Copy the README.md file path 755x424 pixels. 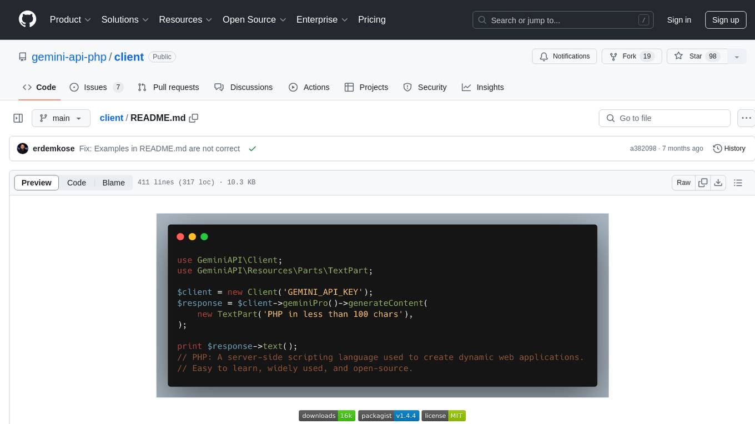click(x=194, y=118)
